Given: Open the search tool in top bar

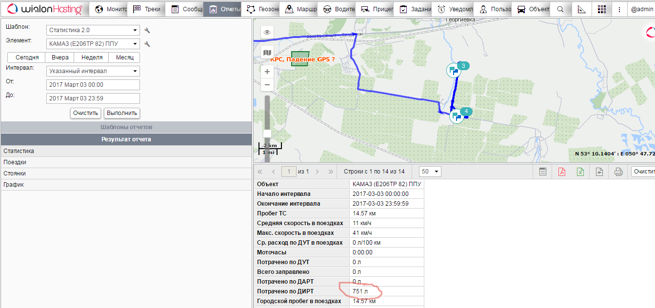Looking at the screenshot, I should (x=560, y=9).
